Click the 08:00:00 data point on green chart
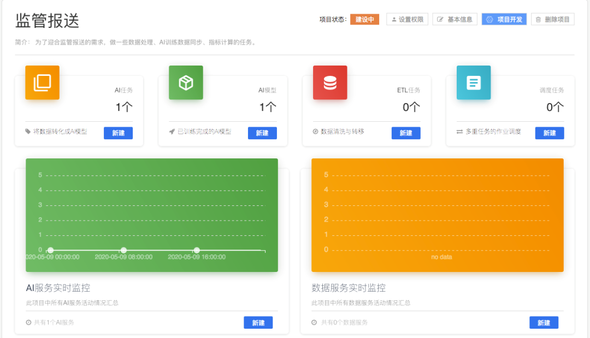Screen dimensions: 590x338 tap(123, 250)
